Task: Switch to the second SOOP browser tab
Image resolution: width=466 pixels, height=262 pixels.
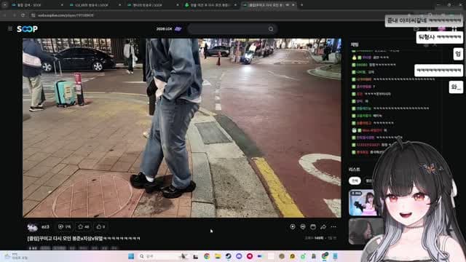Action: (95, 5)
